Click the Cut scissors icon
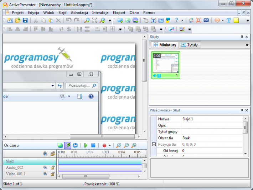 (36, 20)
